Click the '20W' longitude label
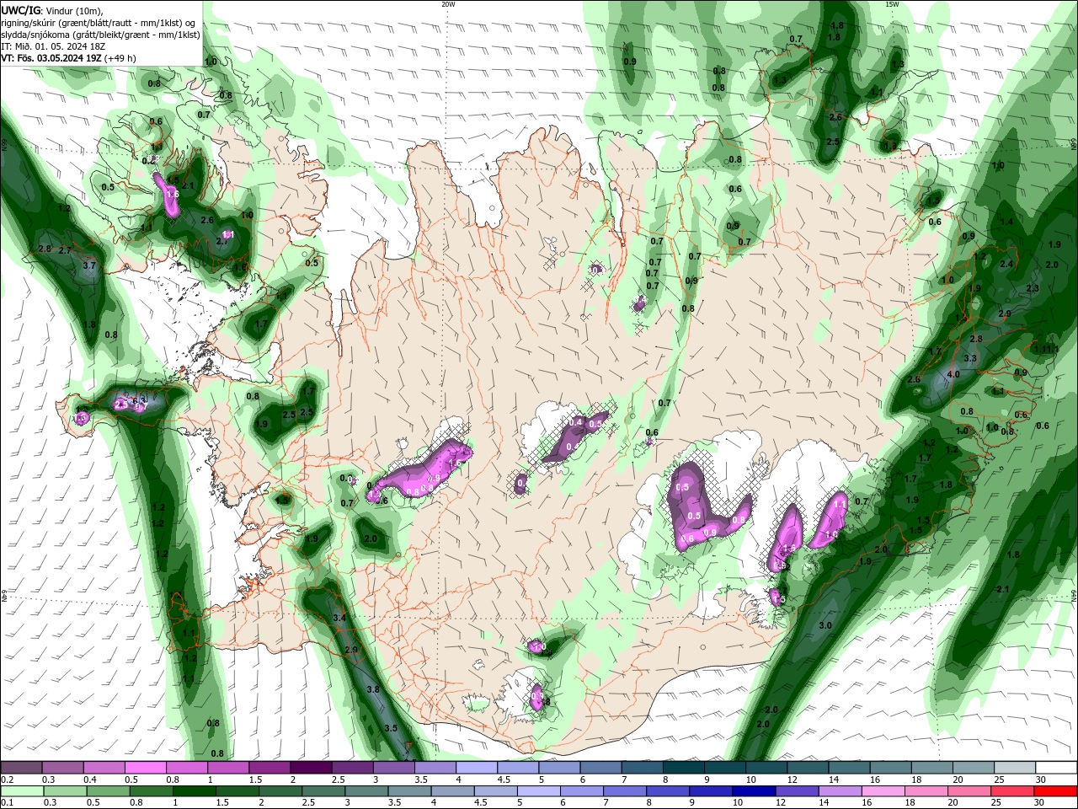1078x809 pixels. click(448, 4)
